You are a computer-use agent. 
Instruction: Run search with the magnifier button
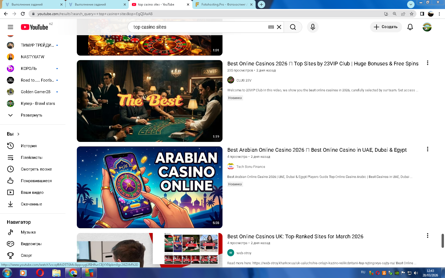(x=293, y=27)
